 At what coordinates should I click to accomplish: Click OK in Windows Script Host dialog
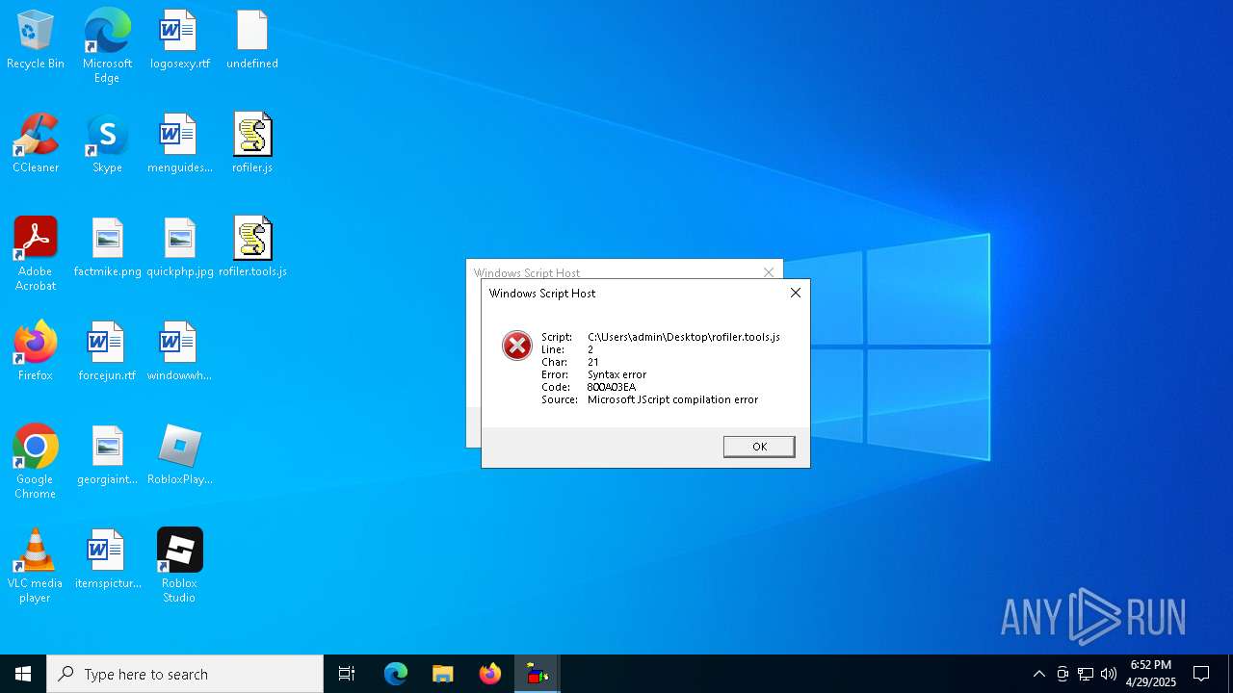click(x=759, y=447)
